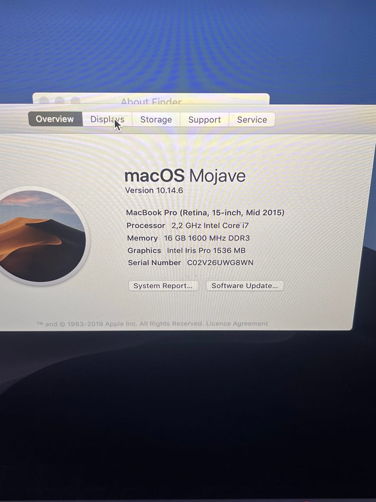Click the Intel Iris Pro 1536 MB value
The image size is (376, 502).
tap(206, 250)
